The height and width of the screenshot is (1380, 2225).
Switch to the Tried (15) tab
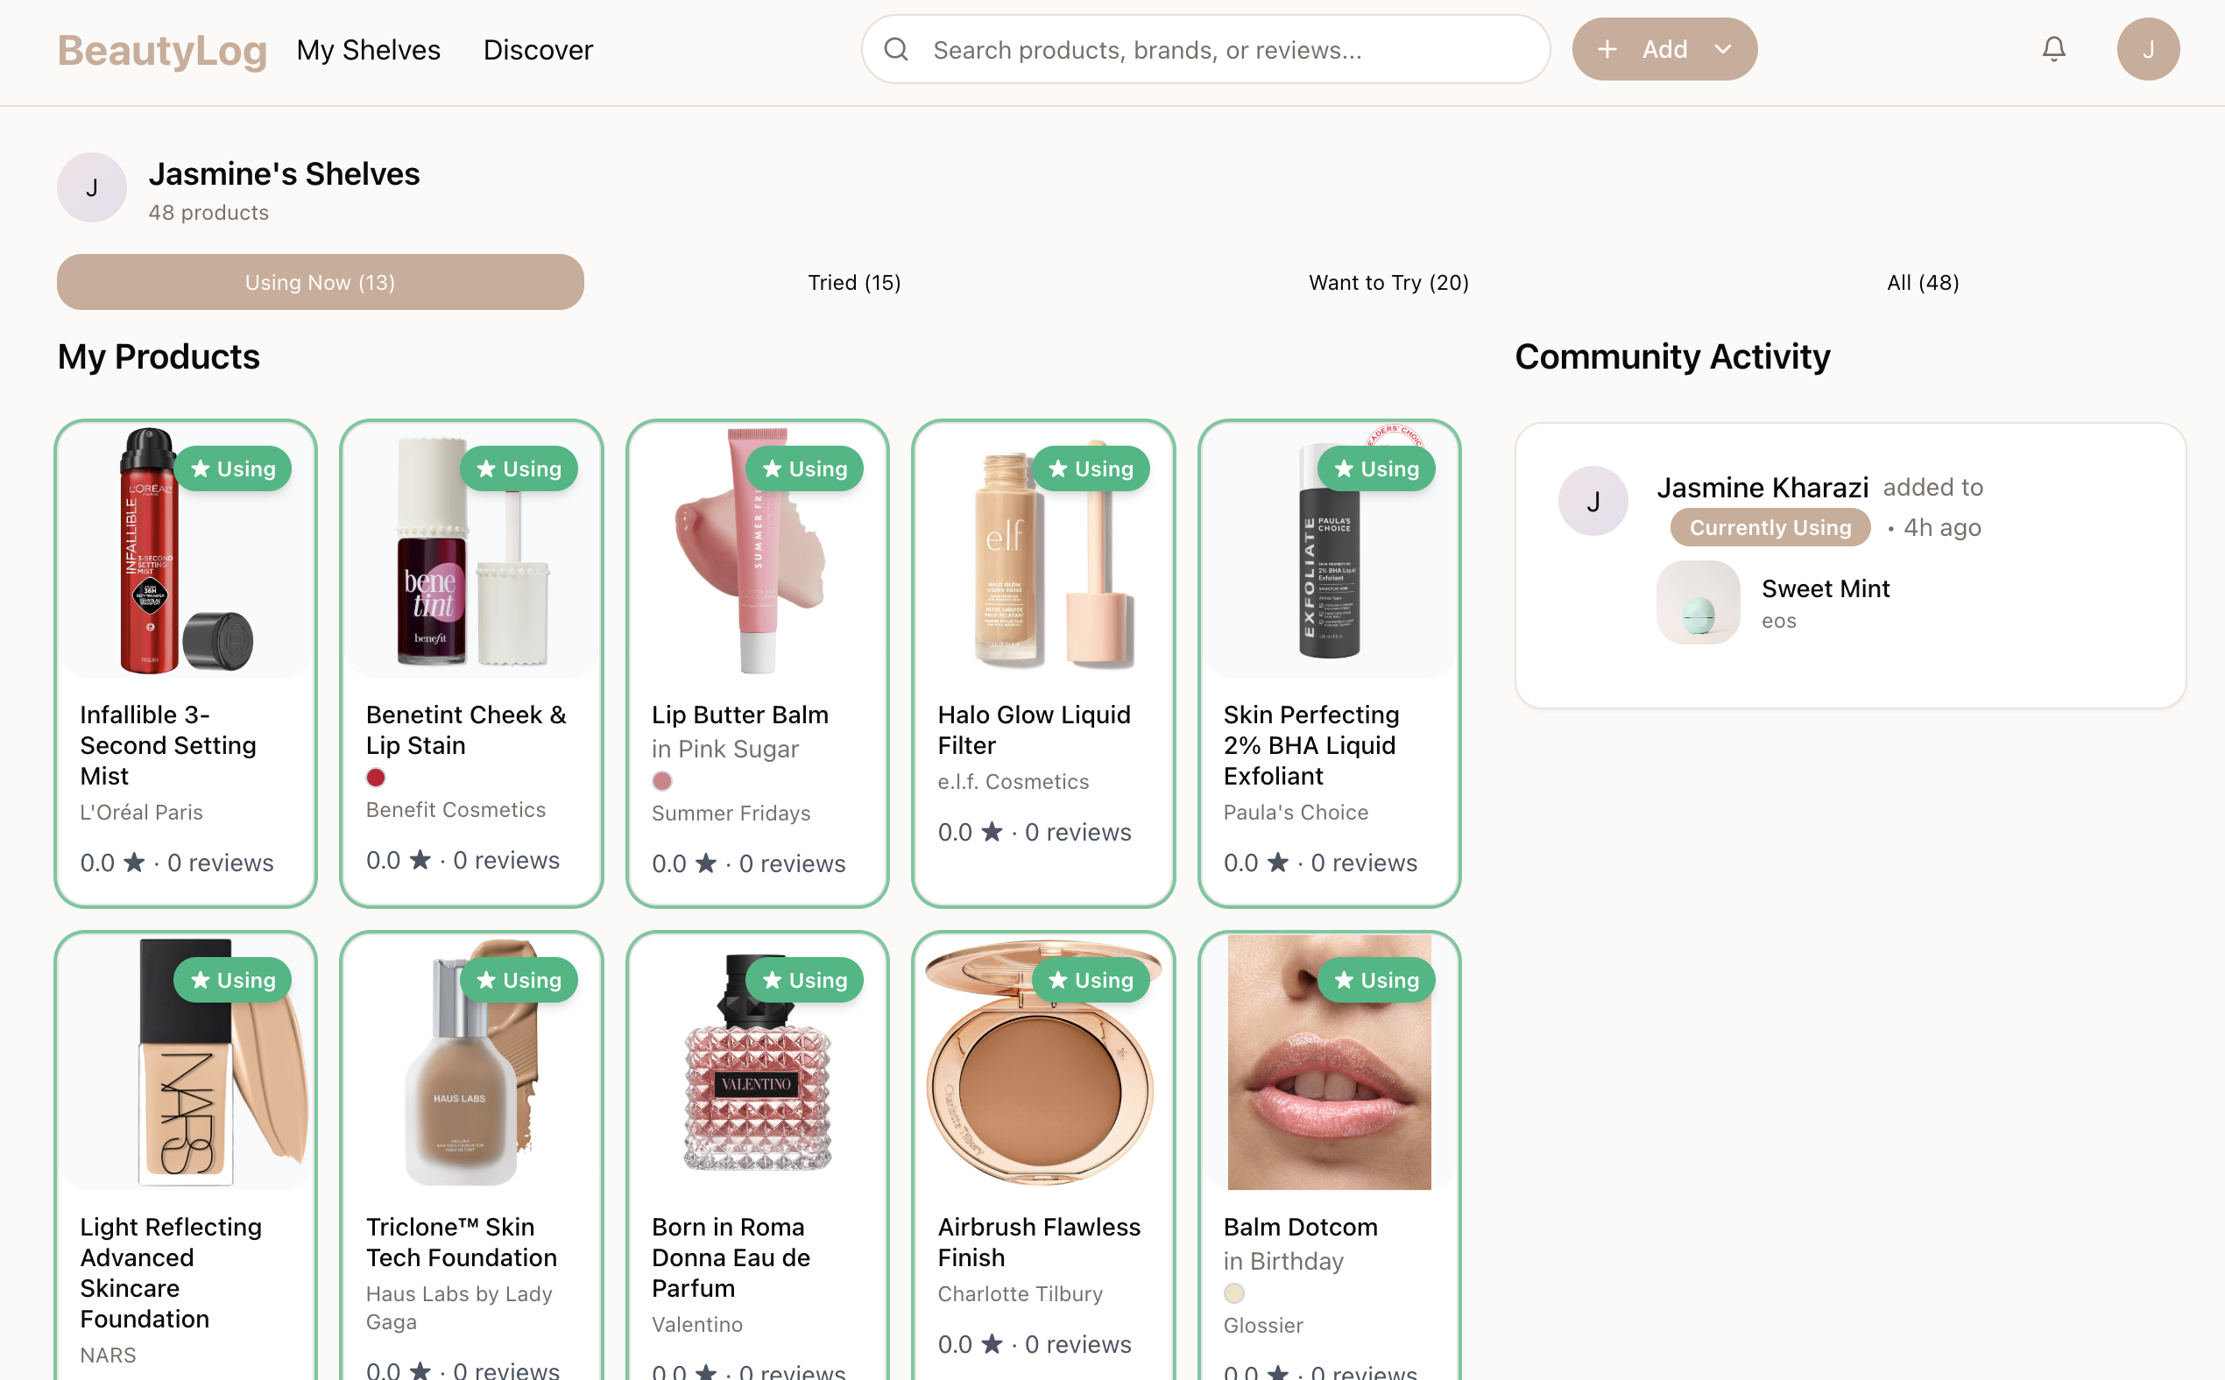852,282
